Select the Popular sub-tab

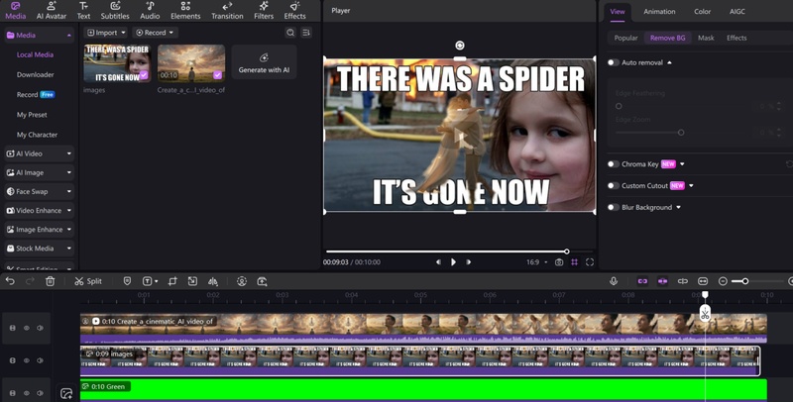pos(626,38)
